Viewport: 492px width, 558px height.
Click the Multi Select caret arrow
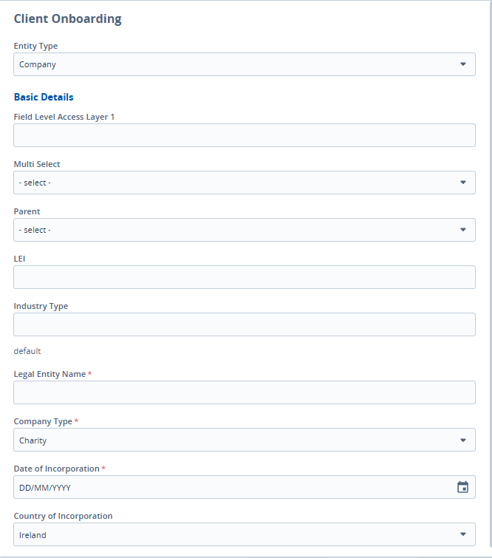463,183
